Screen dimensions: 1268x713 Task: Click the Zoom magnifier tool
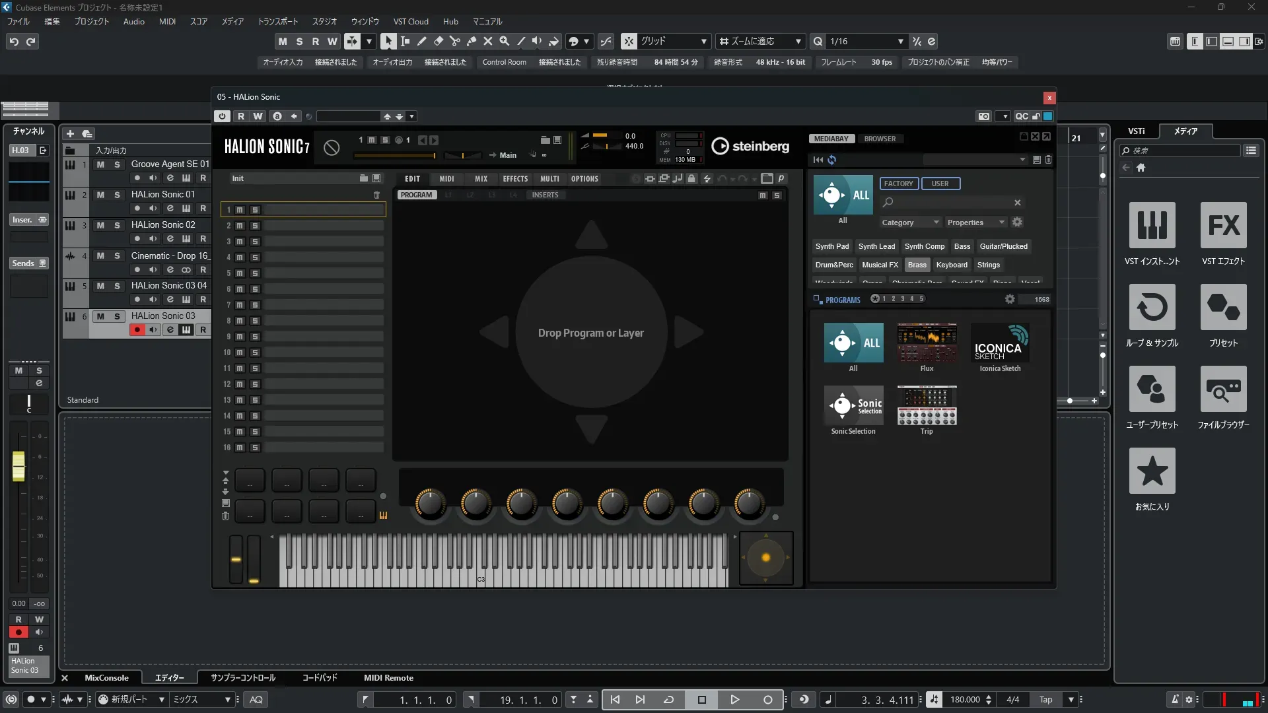504,41
